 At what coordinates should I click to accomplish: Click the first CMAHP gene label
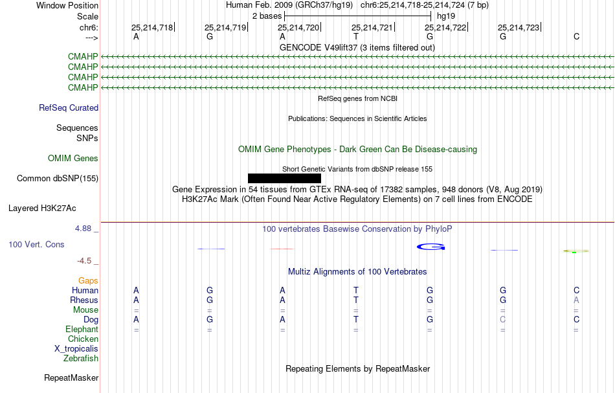point(83,57)
